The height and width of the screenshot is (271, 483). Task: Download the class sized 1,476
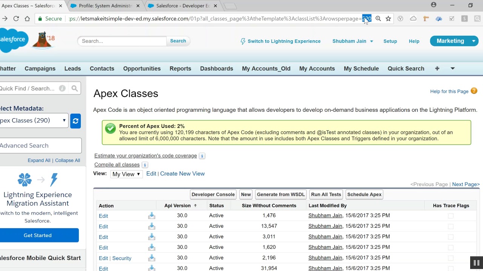[x=152, y=216]
